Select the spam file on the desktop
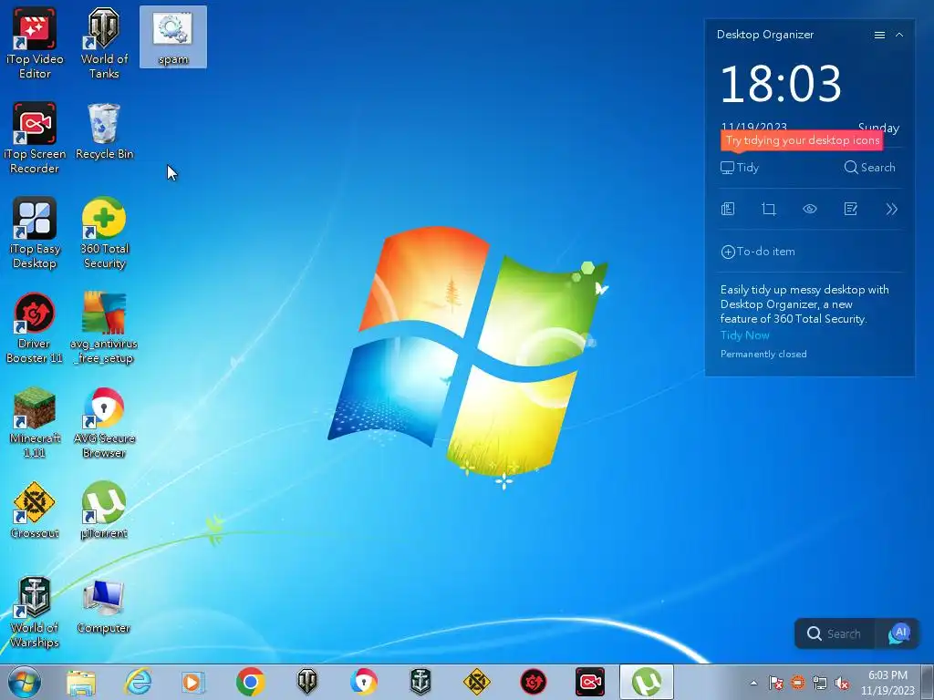Screen dimensions: 934x700 (172, 36)
